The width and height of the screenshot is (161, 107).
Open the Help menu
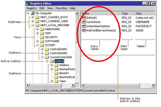coord(73,8)
